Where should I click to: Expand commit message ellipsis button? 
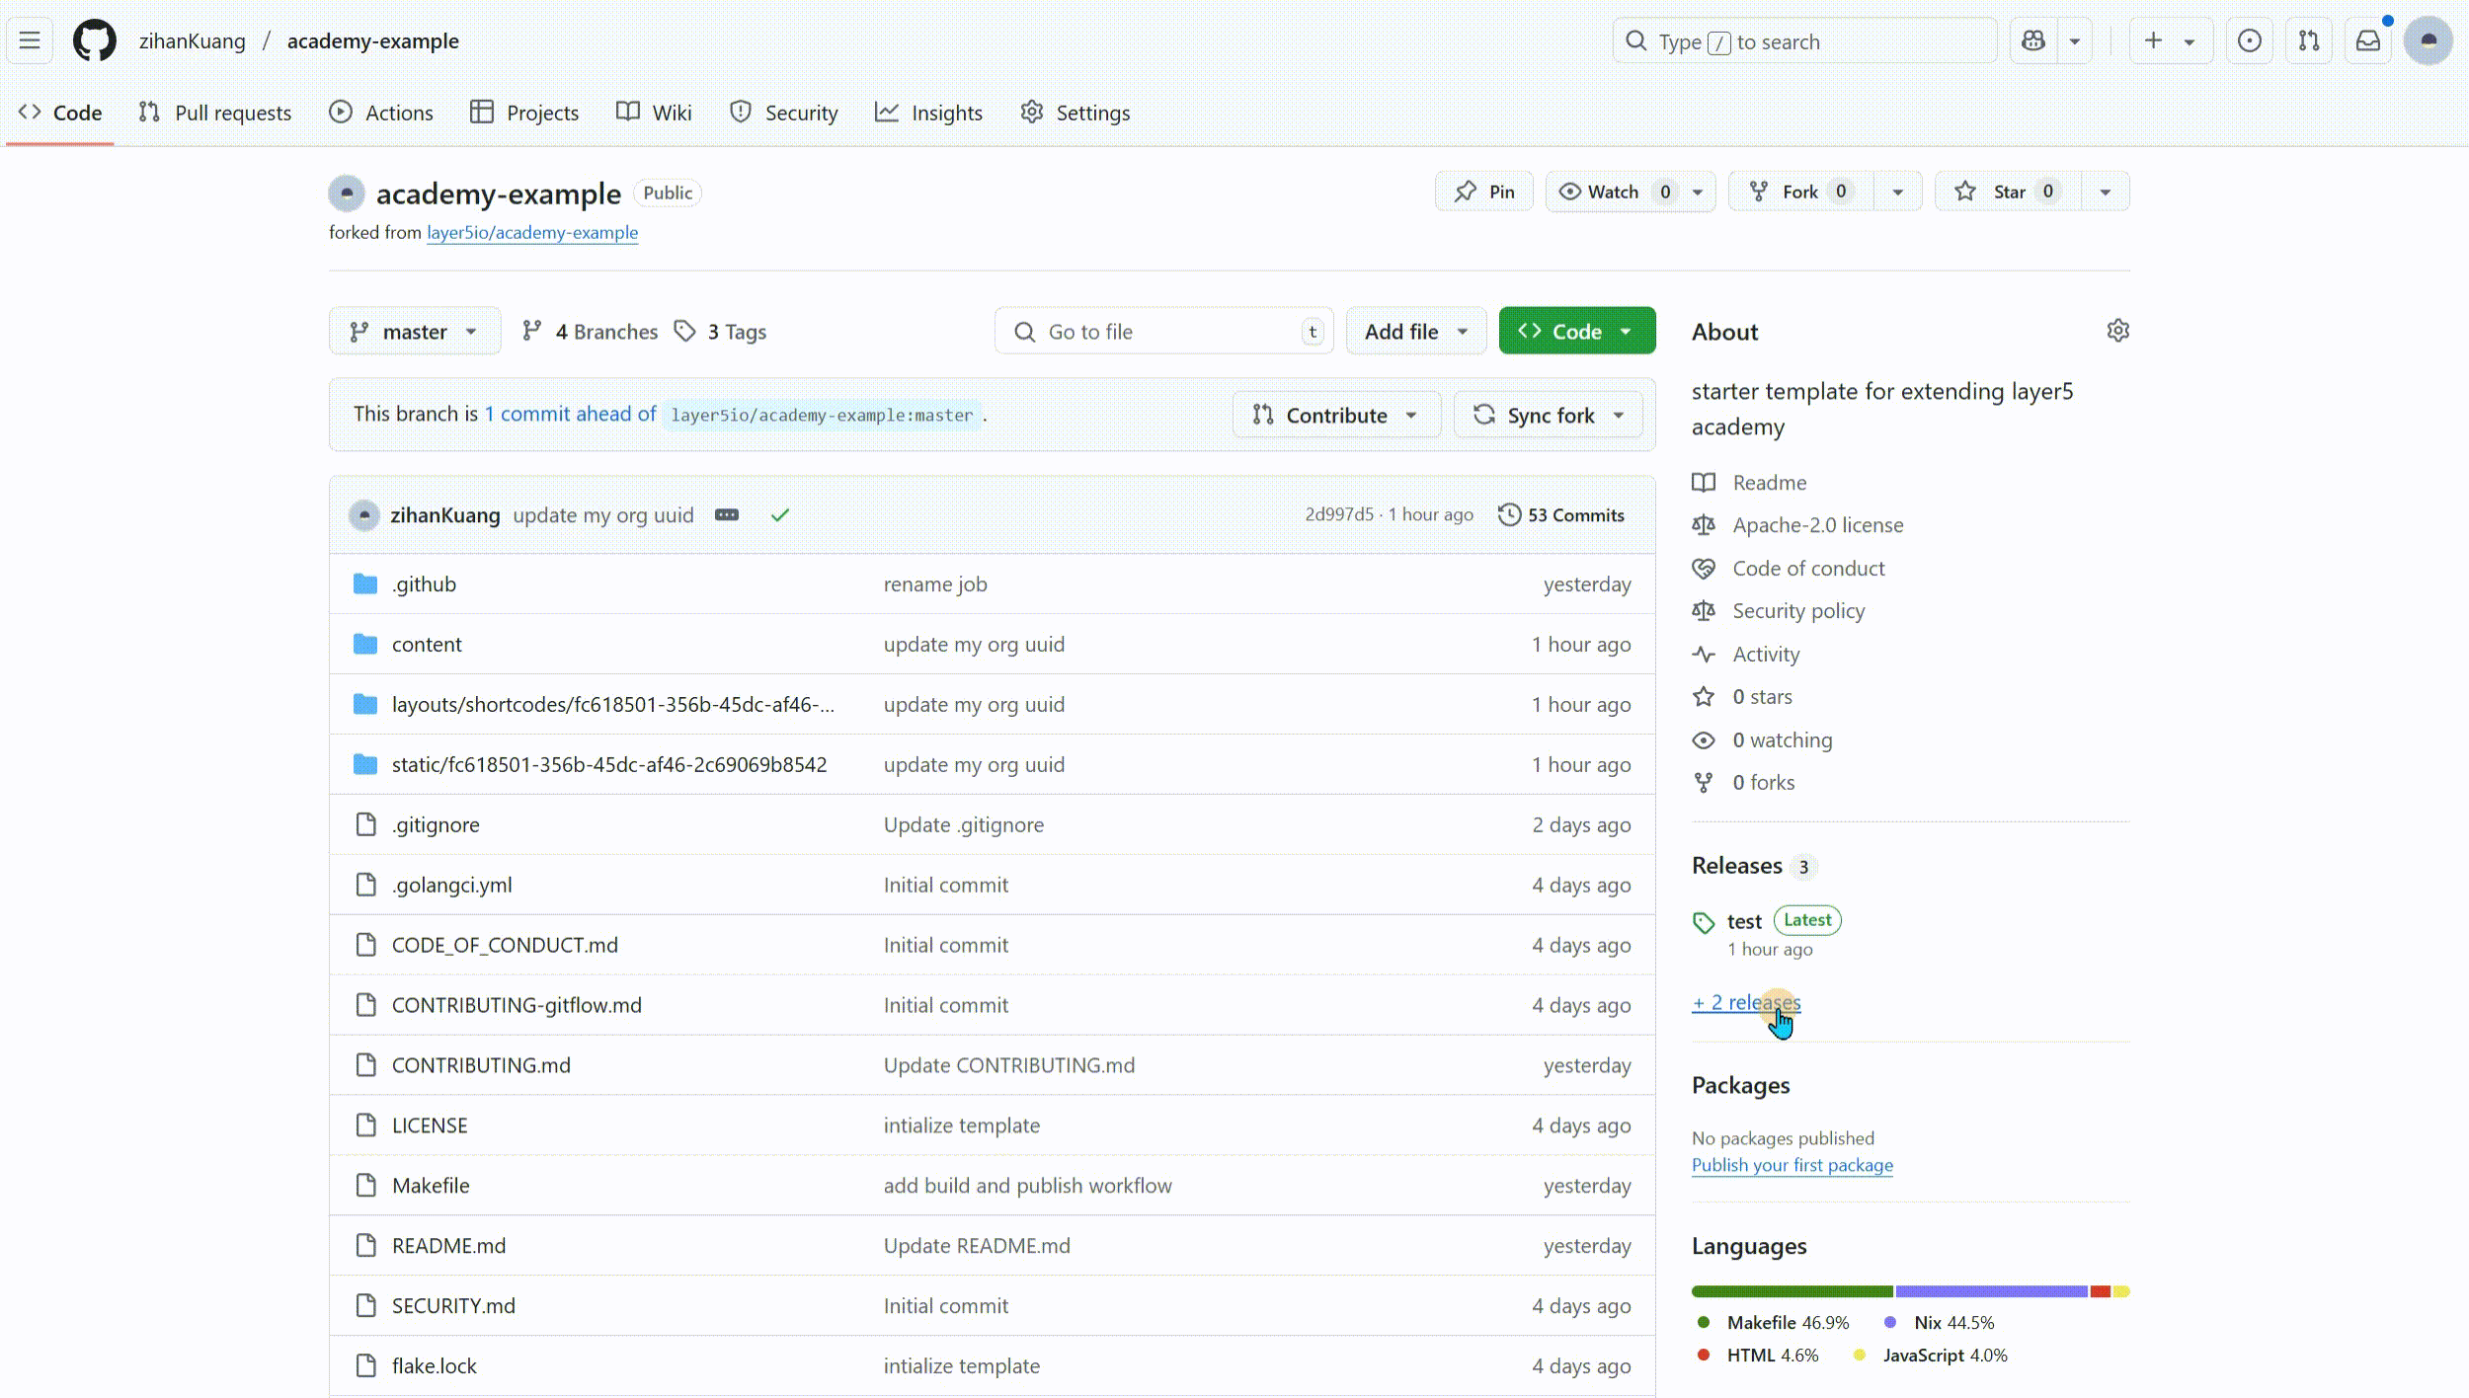click(x=727, y=514)
